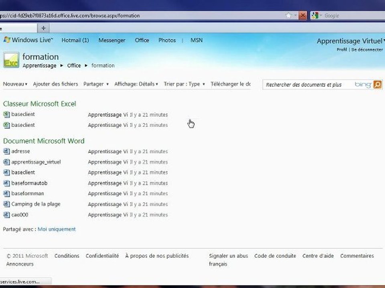Go to Office in the breadcrumb
Image resolution: width=385 pixels, height=288 pixels.
(x=74, y=65)
